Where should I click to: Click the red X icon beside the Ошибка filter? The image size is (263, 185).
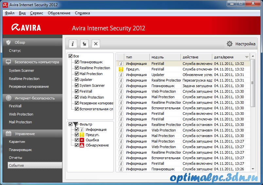(x=82, y=140)
